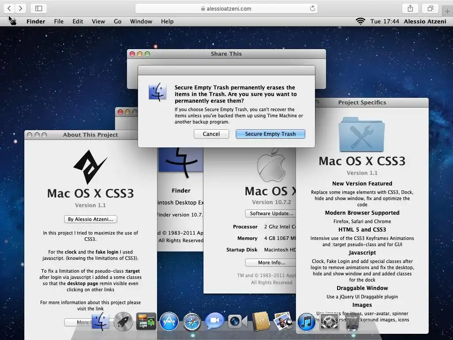Viewport: 453px width, 340px height.
Task: Open the Trash can in dock
Action: pyautogui.click(x=352, y=321)
